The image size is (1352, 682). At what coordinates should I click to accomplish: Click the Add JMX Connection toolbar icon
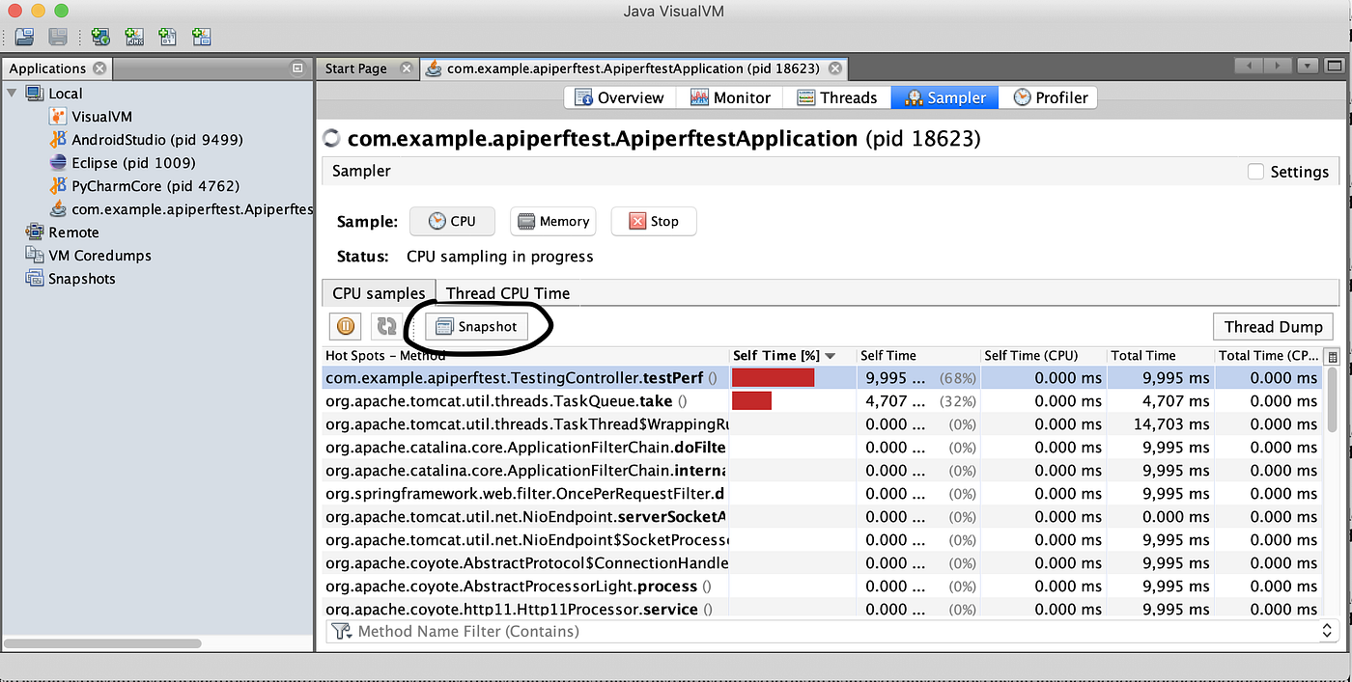[134, 37]
